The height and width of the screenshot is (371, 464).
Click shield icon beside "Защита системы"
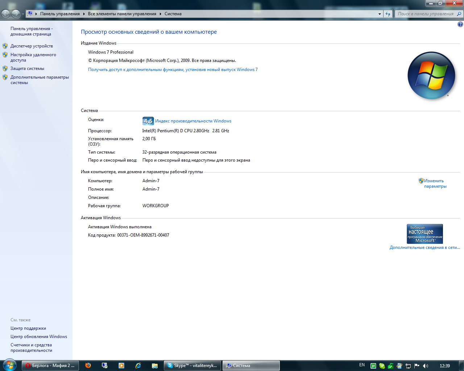tap(5, 68)
